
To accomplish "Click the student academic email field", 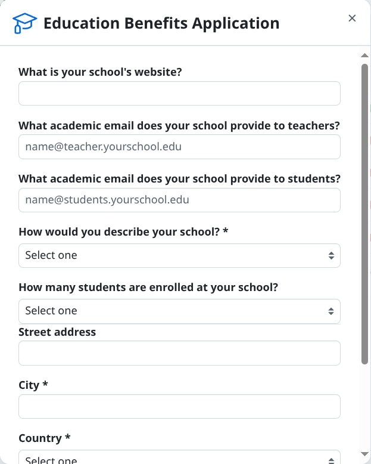I will point(179,200).
